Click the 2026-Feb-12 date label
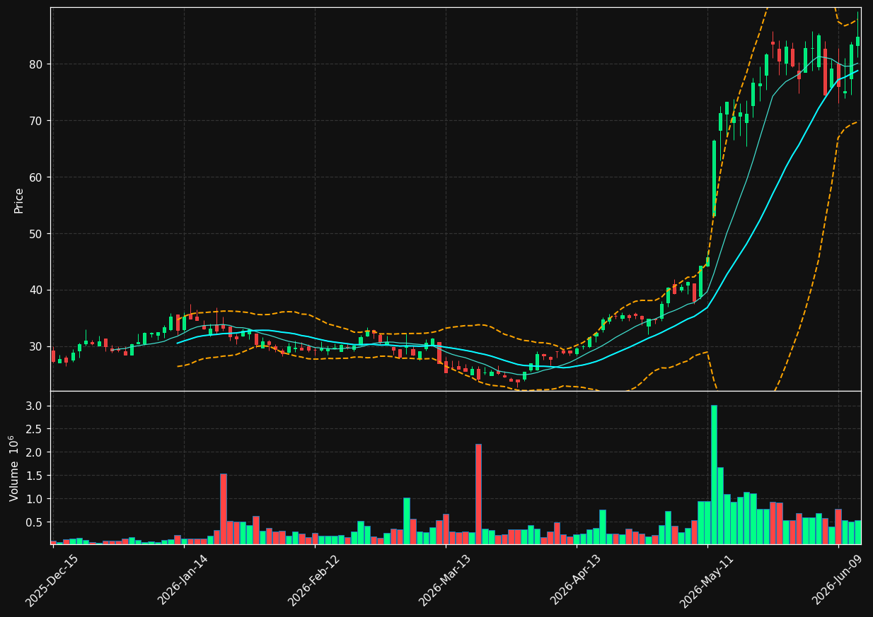 click(313, 580)
